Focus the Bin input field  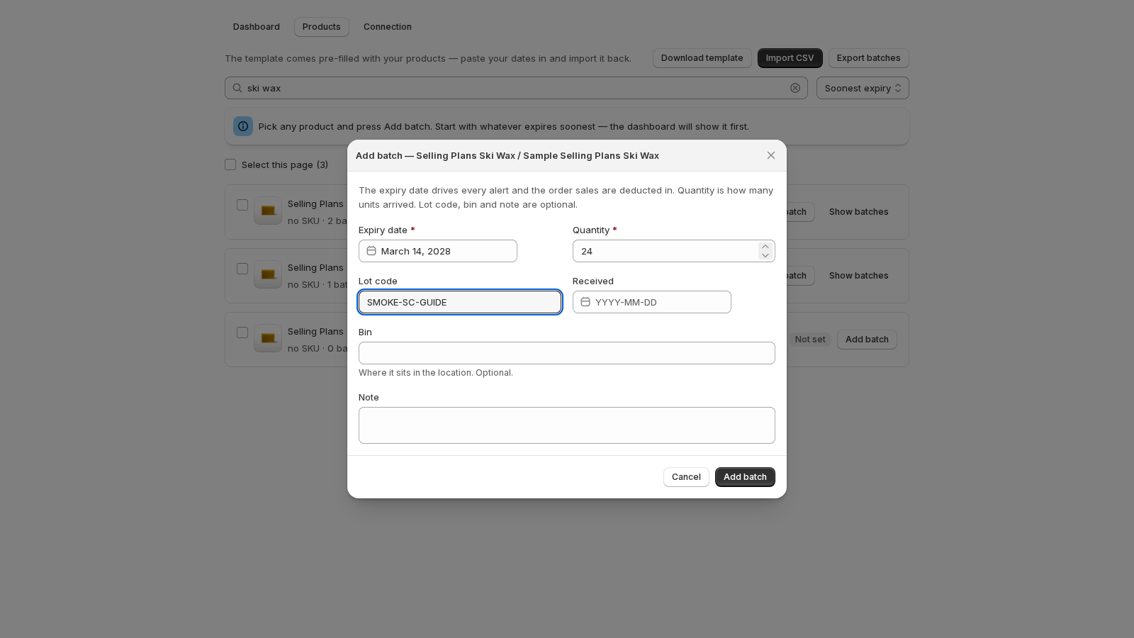click(x=567, y=353)
